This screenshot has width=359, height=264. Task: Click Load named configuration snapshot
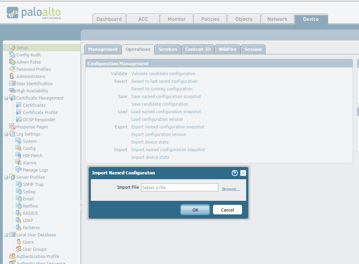(166, 112)
